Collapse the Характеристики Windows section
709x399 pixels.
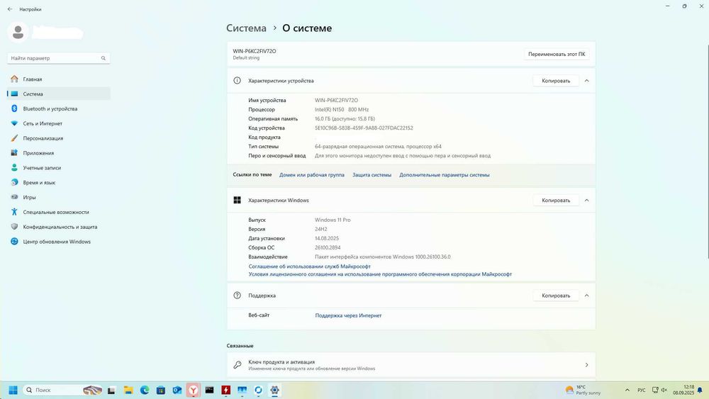point(586,200)
